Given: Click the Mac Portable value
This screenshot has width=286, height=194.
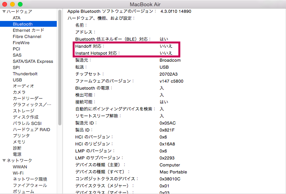Looking at the screenshot, I should tap(173, 172).
